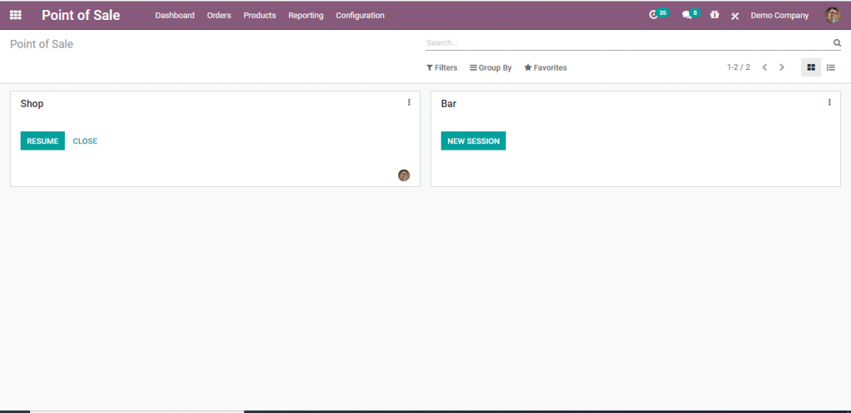Switch to List view

(830, 67)
